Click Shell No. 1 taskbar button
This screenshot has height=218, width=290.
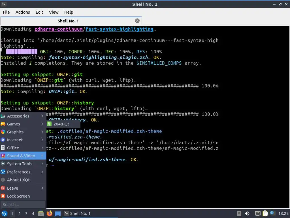(x=90, y=213)
